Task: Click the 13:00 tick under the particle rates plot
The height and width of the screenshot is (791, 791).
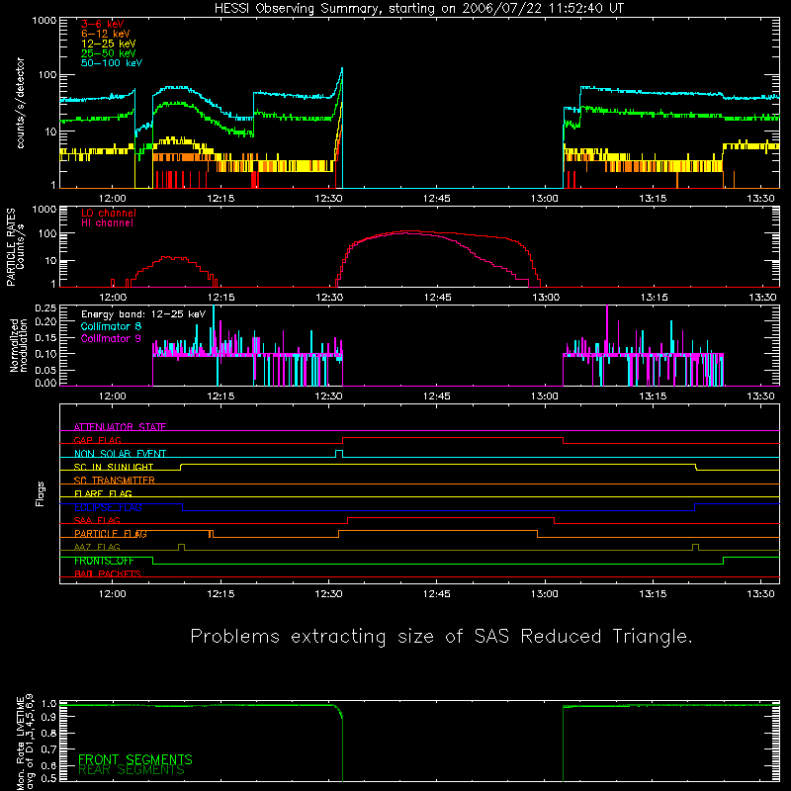Action: pyautogui.click(x=546, y=298)
